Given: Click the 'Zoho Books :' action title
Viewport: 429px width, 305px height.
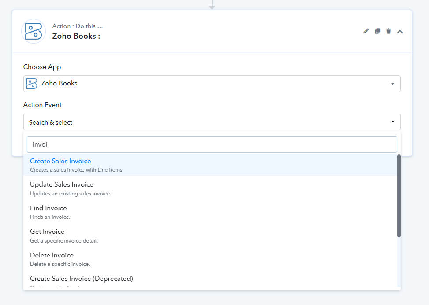Looking at the screenshot, I should tap(76, 36).
